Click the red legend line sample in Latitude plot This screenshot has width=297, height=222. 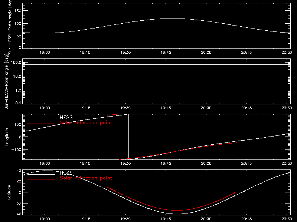point(41,179)
